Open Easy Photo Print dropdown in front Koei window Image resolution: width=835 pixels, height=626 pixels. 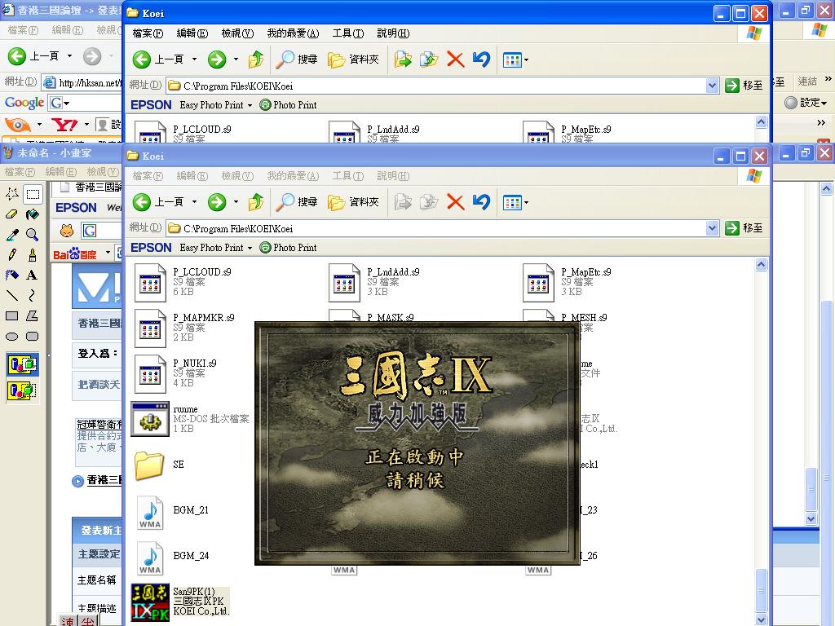point(250,248)
